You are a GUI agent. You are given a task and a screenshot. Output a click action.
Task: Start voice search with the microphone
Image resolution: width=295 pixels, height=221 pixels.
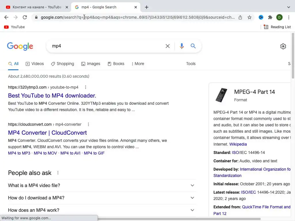(x=181, y=46)
